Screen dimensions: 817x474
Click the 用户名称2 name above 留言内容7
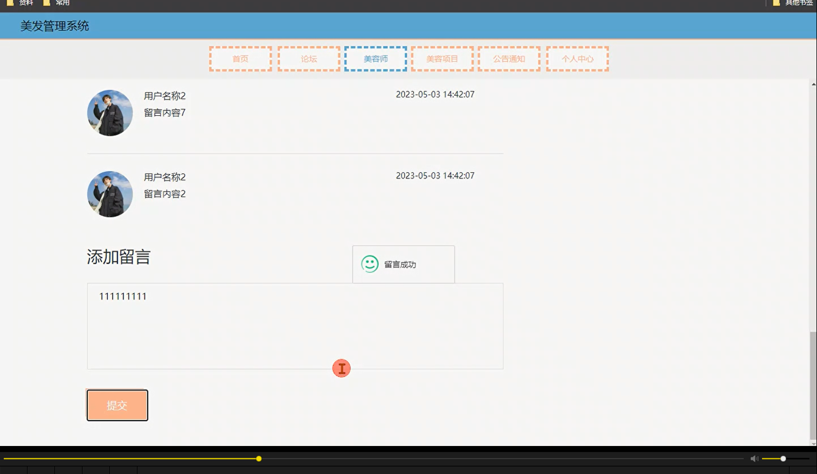(x=165, y=96)
